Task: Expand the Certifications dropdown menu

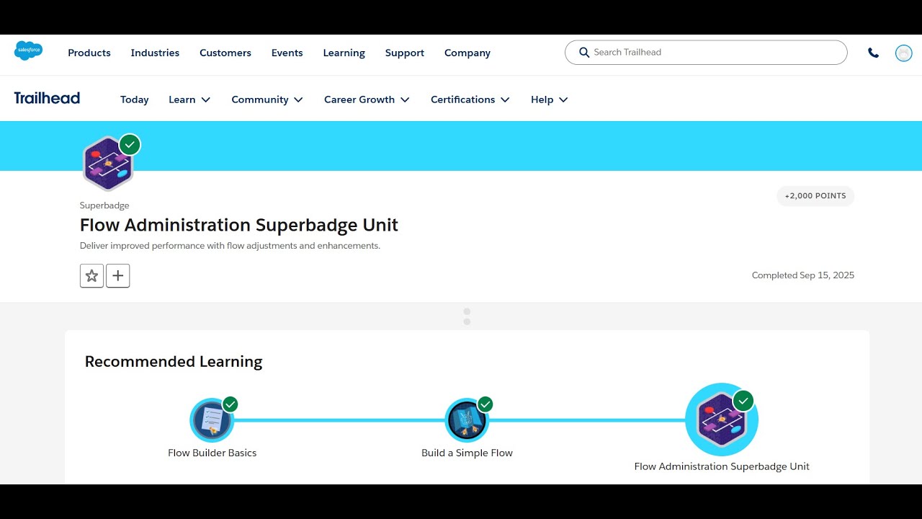Action: 470,99
